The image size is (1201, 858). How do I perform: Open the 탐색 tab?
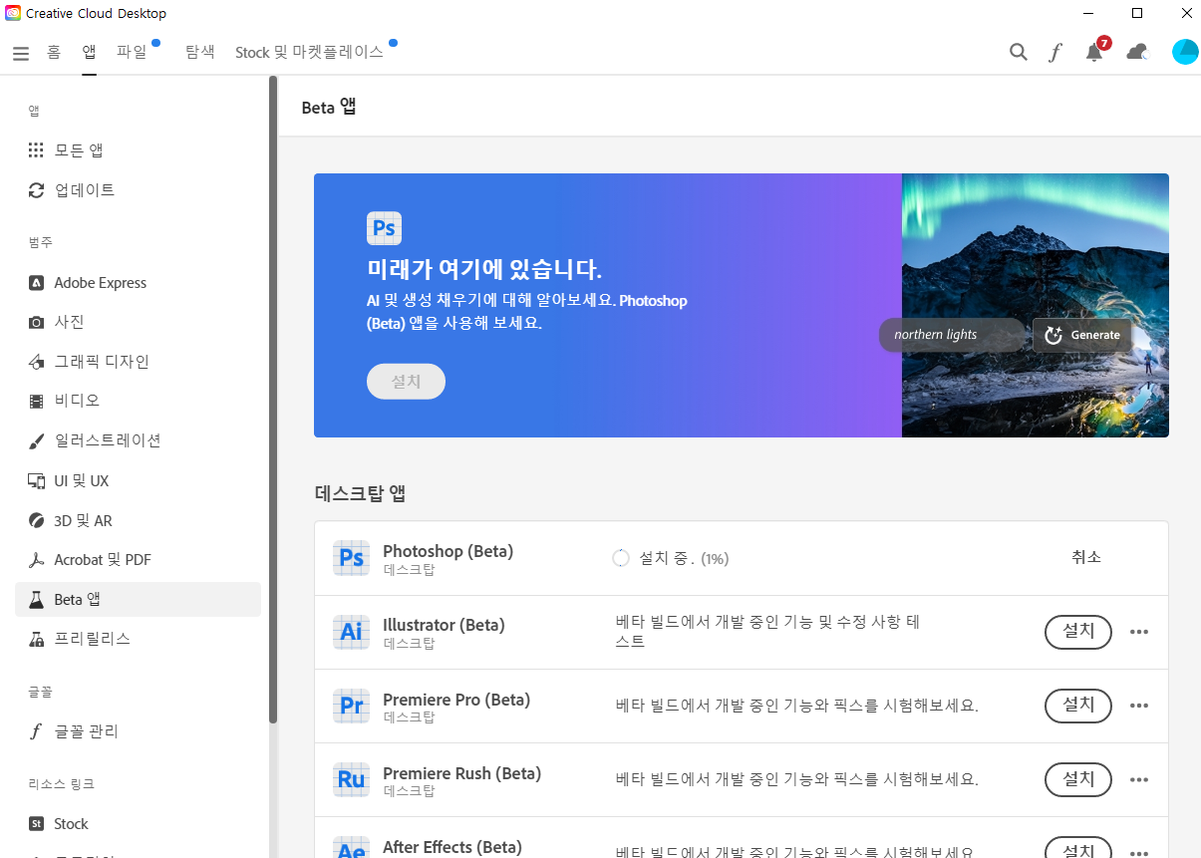coord(199,52)
